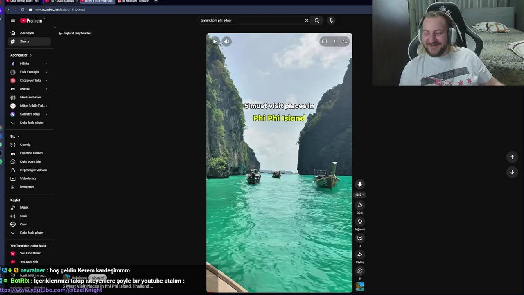The width and height of the screenshot is (524, 295).
Task: Click the YouTube Premium logo
Action: 32,20
